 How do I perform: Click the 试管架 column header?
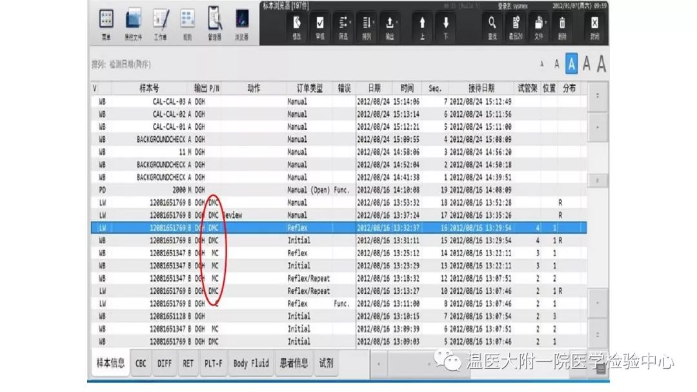(527, 88)
